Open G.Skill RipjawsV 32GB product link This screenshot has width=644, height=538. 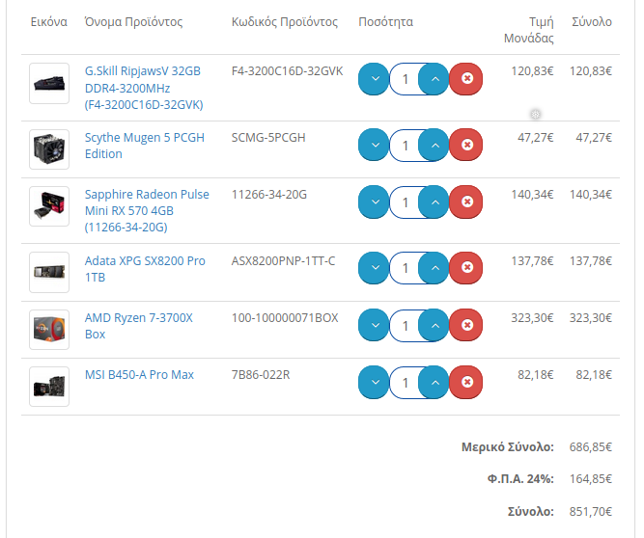tap(144, 88)
